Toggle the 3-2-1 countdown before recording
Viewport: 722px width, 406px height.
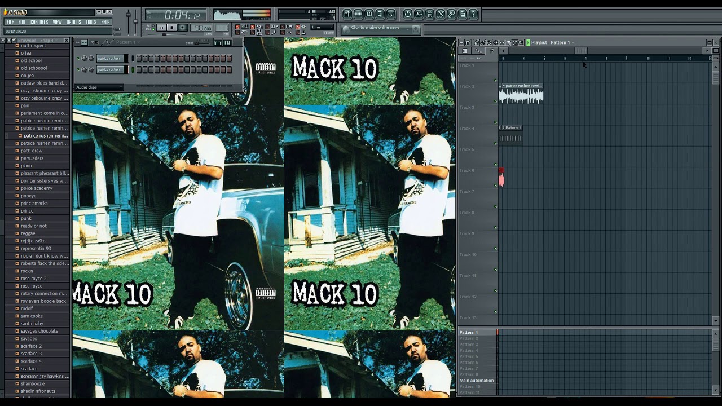point(252,27)
